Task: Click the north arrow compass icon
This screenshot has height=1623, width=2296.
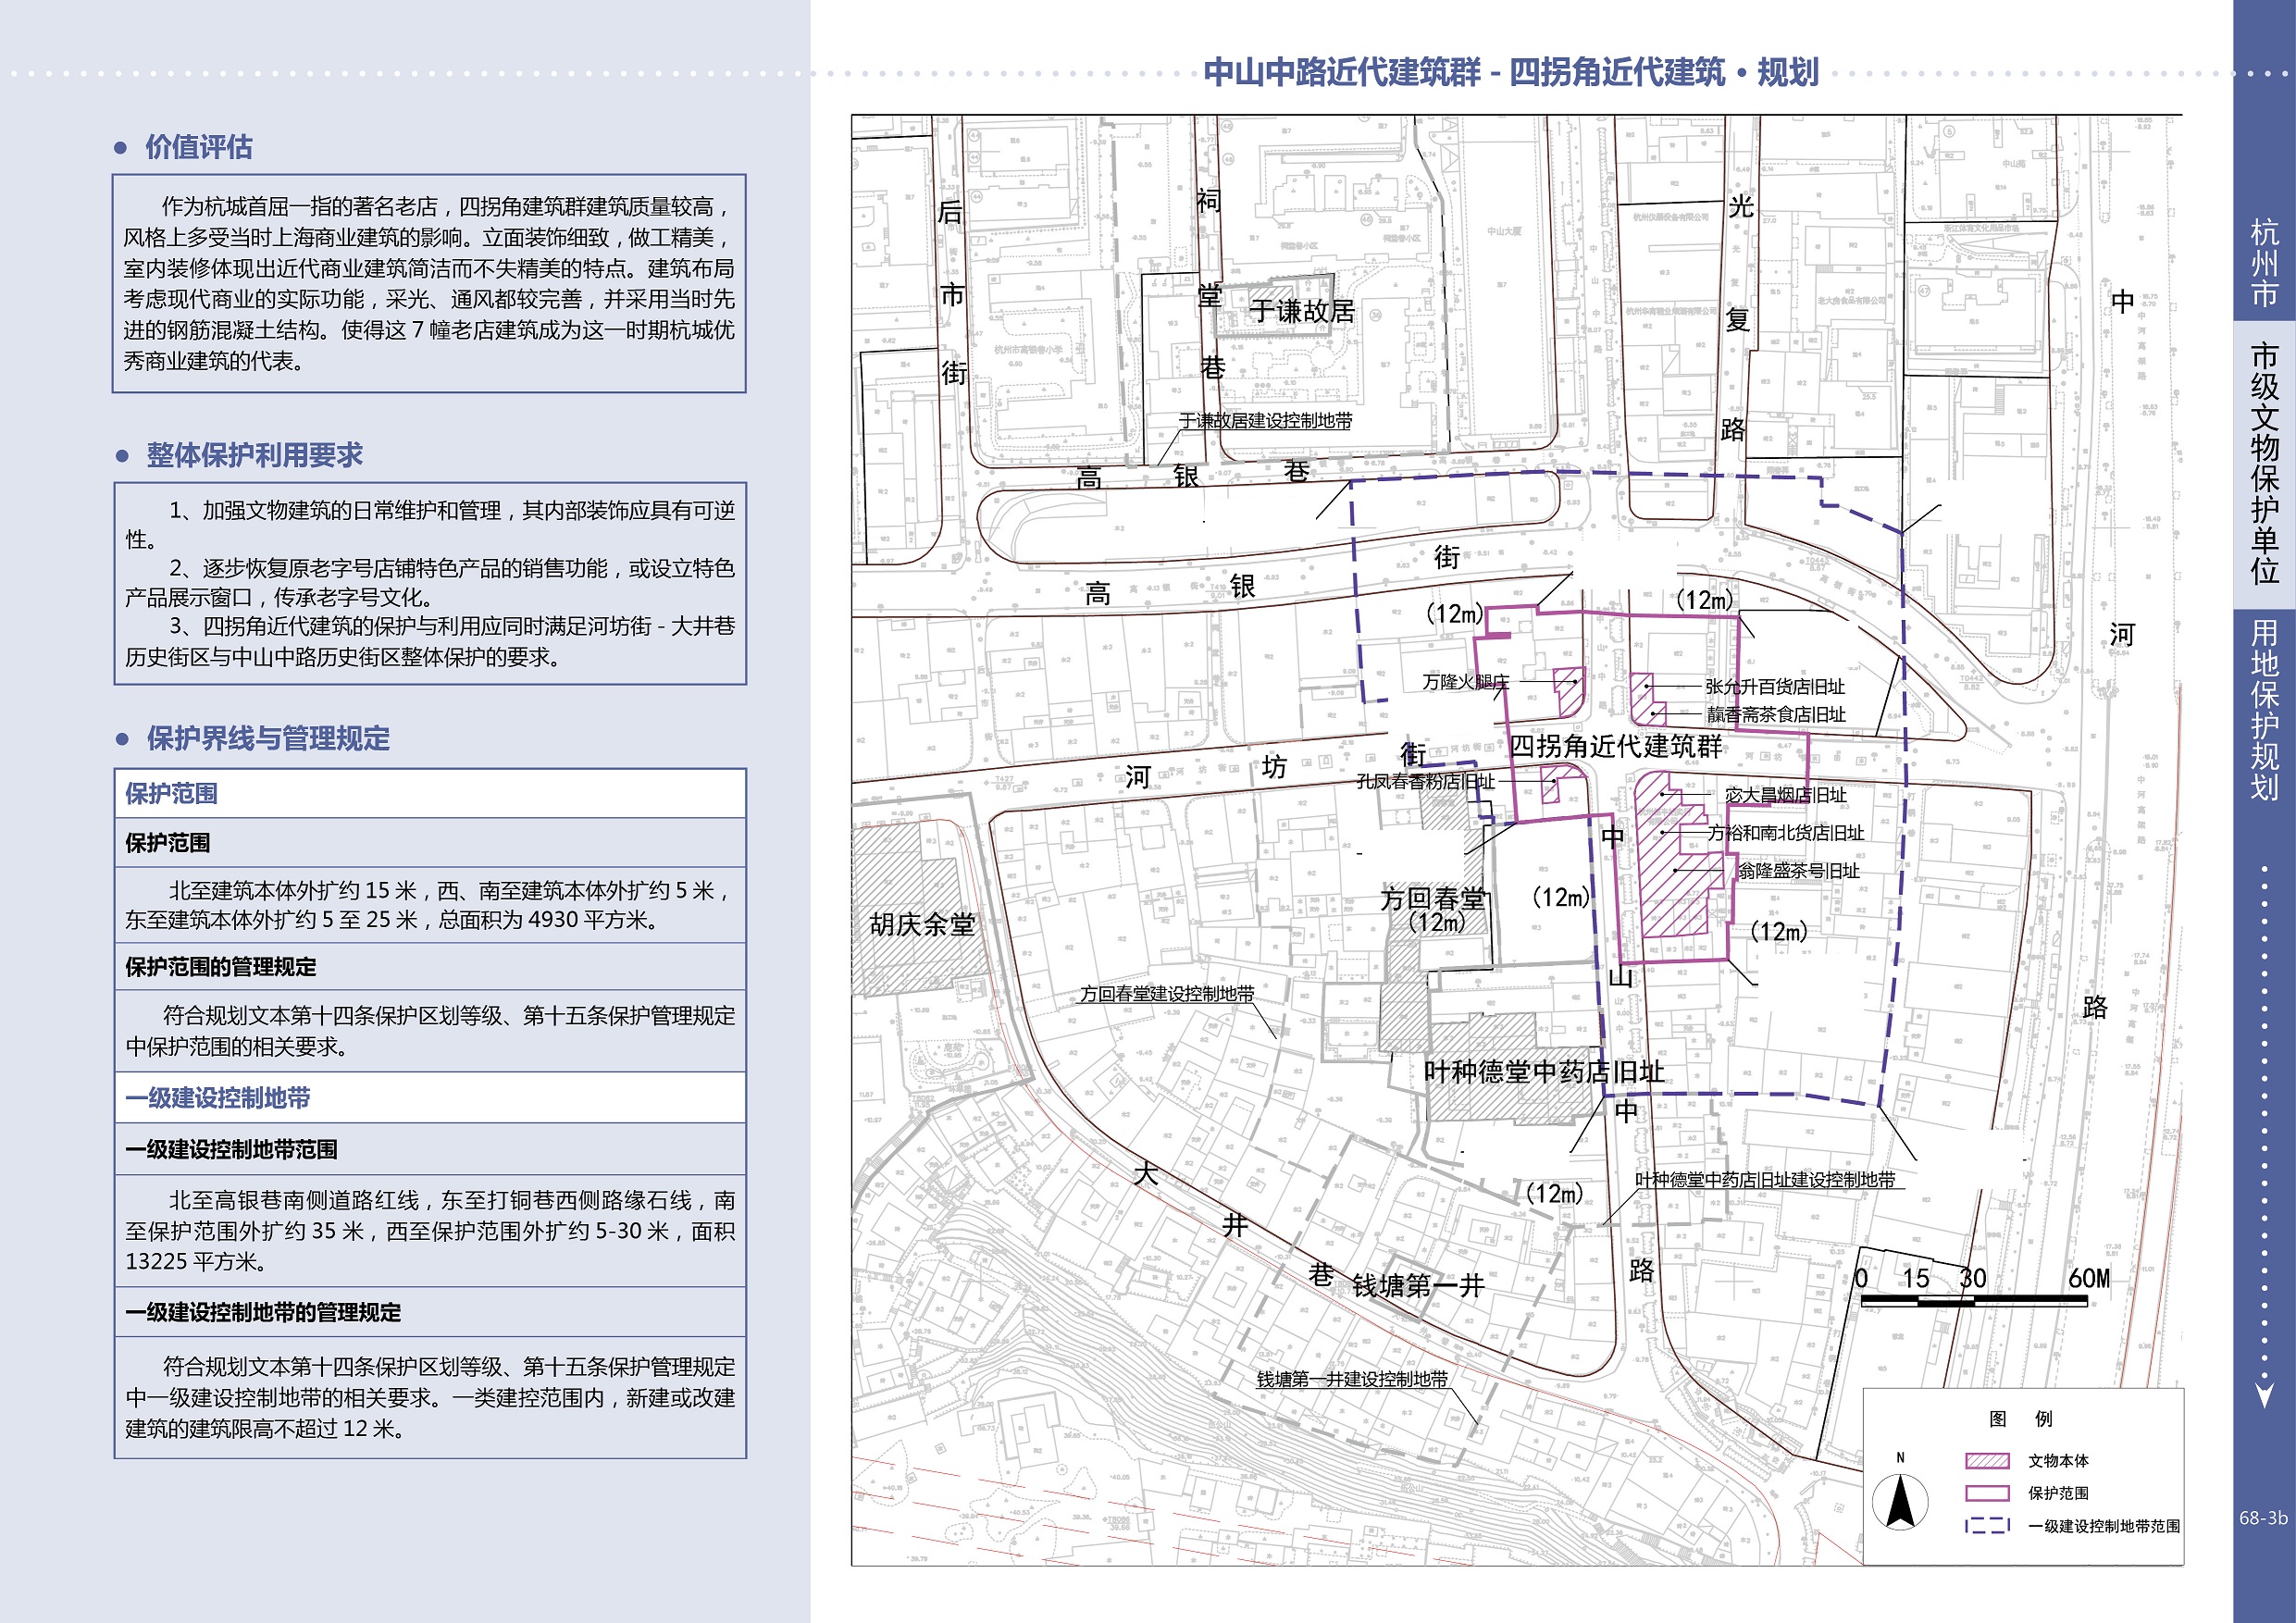Action: (x=1899, y=1502)
